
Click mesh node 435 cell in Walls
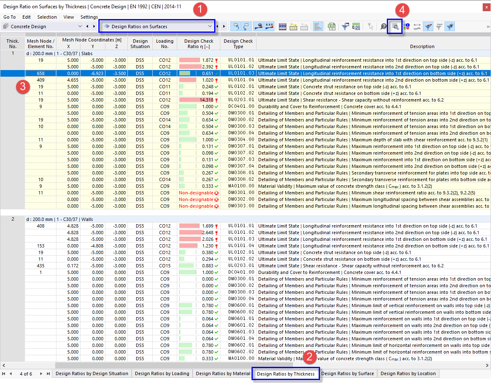tap(40, 266)
